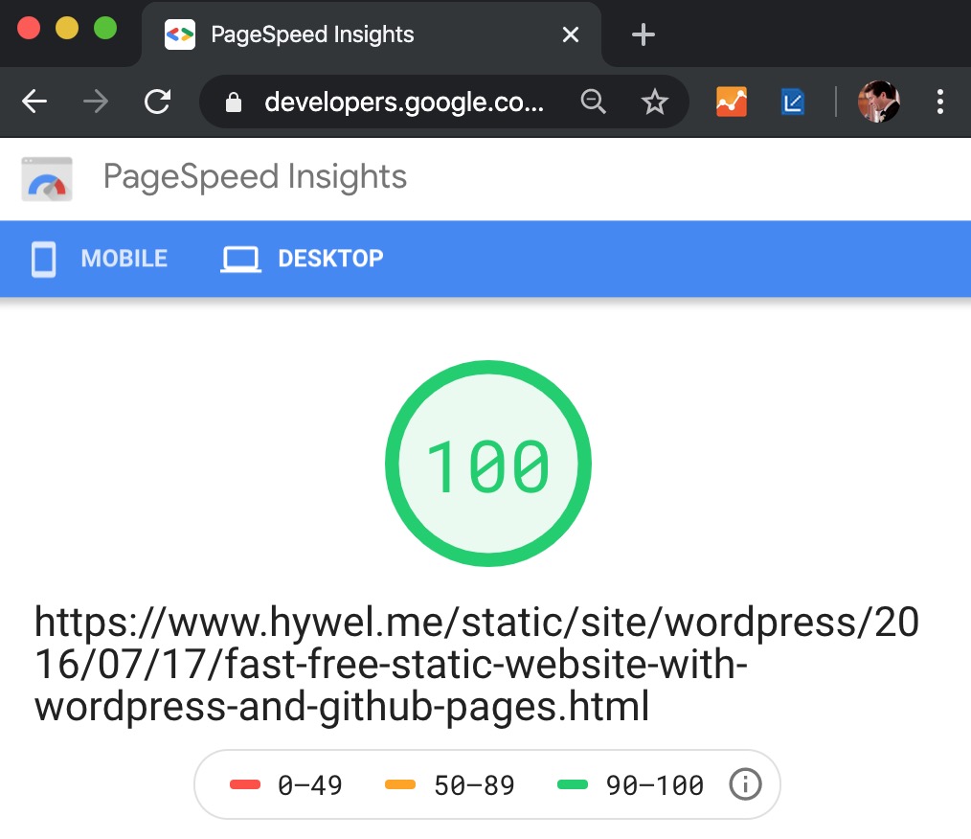Bookmark this page with the star icon
Screen dimensions: 971x839
[x=655, y=102]
